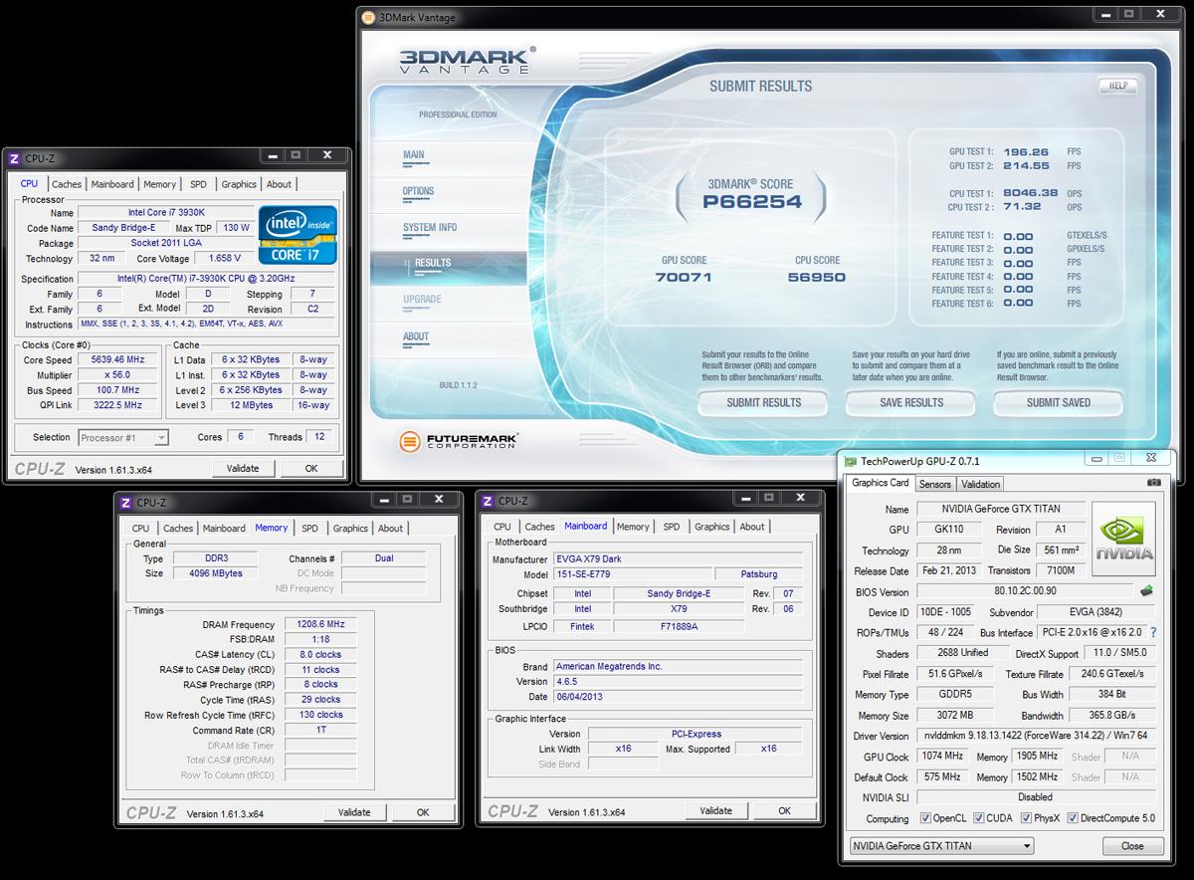Viewport: 1194px width, 880px height.
Task: Click the GPU TEST 1 value 196.26
Action: coord(1026,152)
